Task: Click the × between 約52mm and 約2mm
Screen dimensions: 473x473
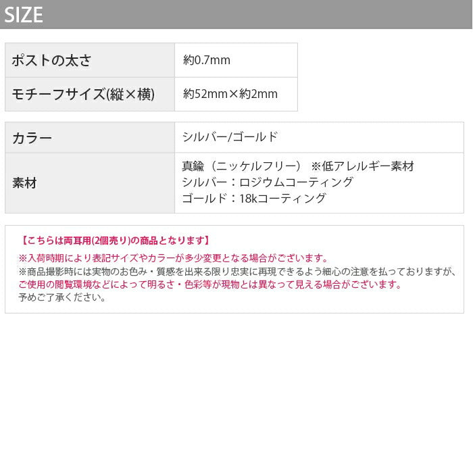Action: pos(234,94)
